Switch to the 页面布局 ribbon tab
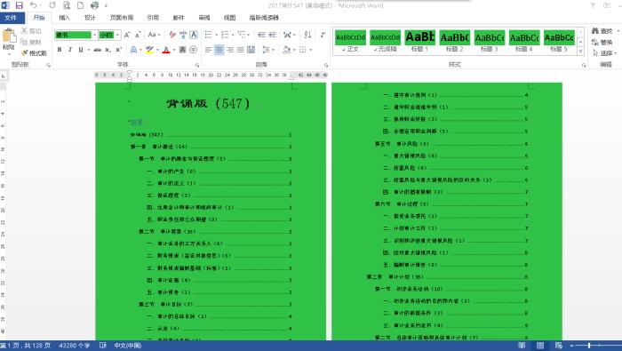 point(122,18)
